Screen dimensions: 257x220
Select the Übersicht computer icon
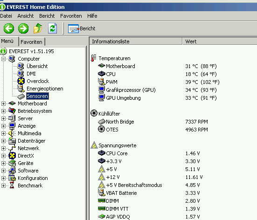pyautogui.click(x=21, y=66)
